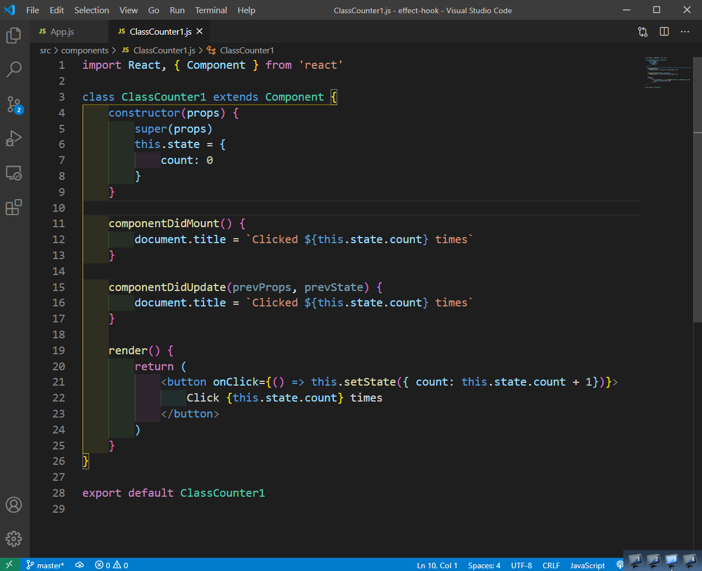This screenshot has height=571, width=702.
Task: Split the editor to the right
Action: coord(664,31)
